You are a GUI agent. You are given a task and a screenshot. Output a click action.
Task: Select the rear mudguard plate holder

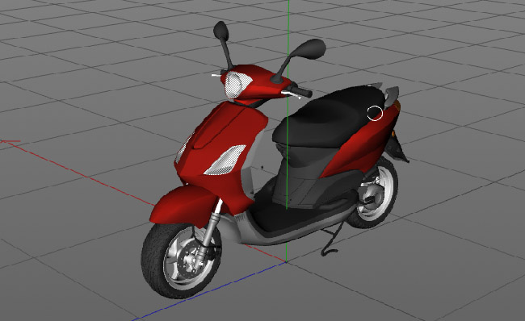coord(397,148)
